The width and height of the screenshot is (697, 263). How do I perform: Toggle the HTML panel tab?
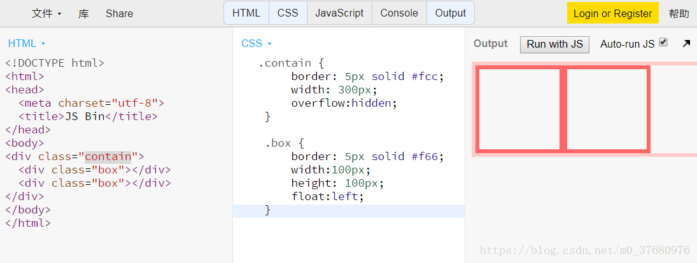[x=246, y=13]
